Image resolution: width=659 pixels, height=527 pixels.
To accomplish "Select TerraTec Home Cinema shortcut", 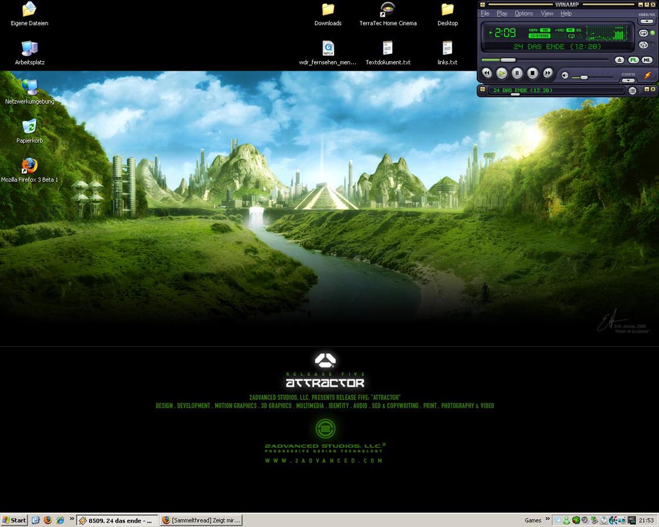I will 388,14.
